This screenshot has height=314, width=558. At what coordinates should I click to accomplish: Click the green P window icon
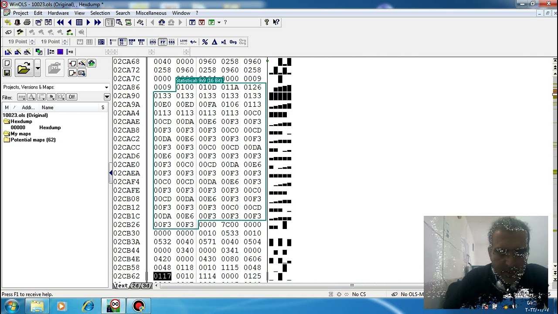coord(211,22)
